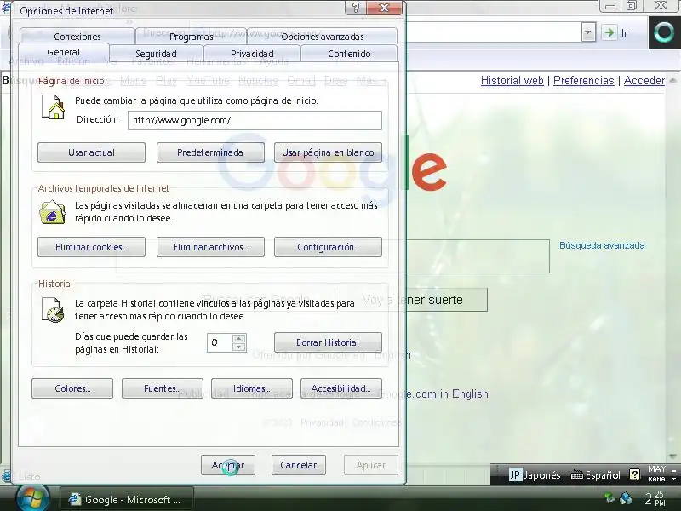The image size is (681, 511).
Task: Click the browser scrollbar up arrow
Action: click(672, 80)
